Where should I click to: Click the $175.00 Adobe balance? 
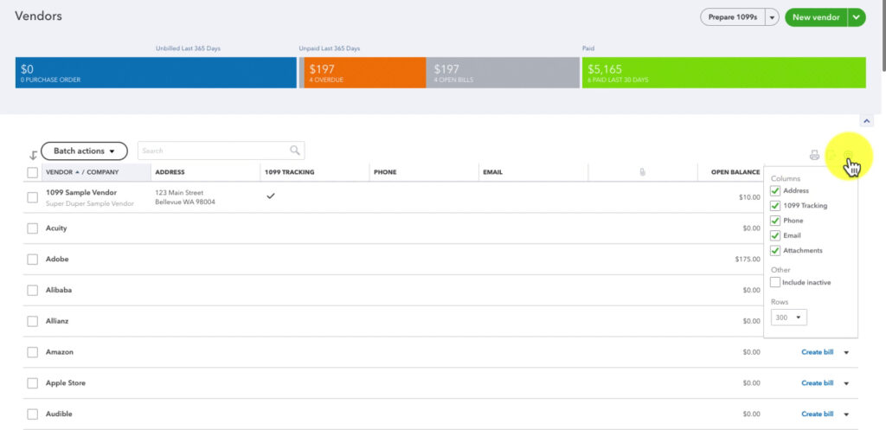pos(748,260)
